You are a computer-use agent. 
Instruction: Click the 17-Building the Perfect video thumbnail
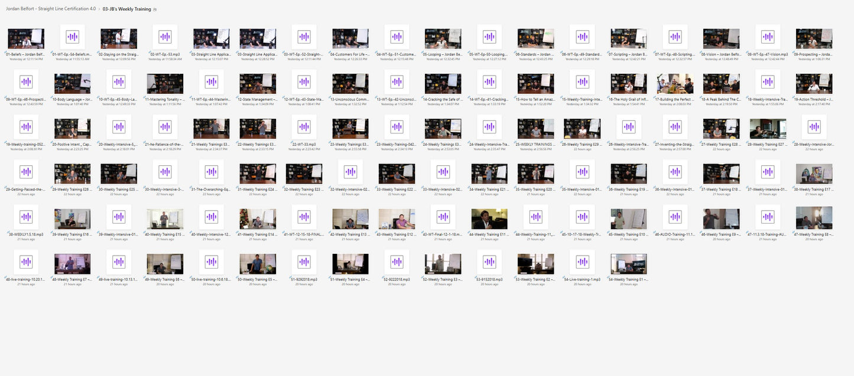tap(675, 83)
